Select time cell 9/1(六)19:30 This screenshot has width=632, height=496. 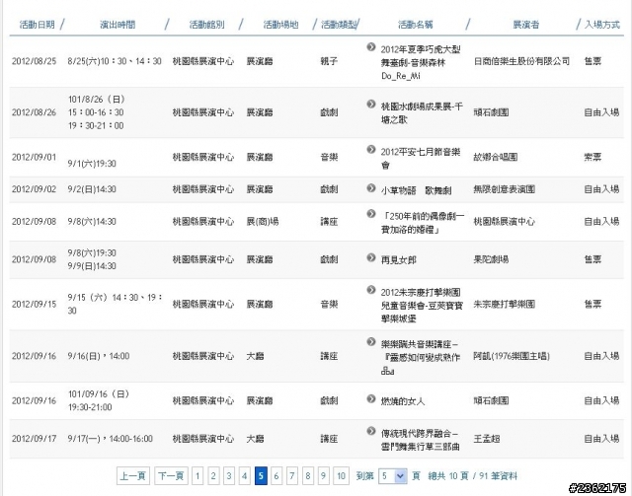click(92, 164)
